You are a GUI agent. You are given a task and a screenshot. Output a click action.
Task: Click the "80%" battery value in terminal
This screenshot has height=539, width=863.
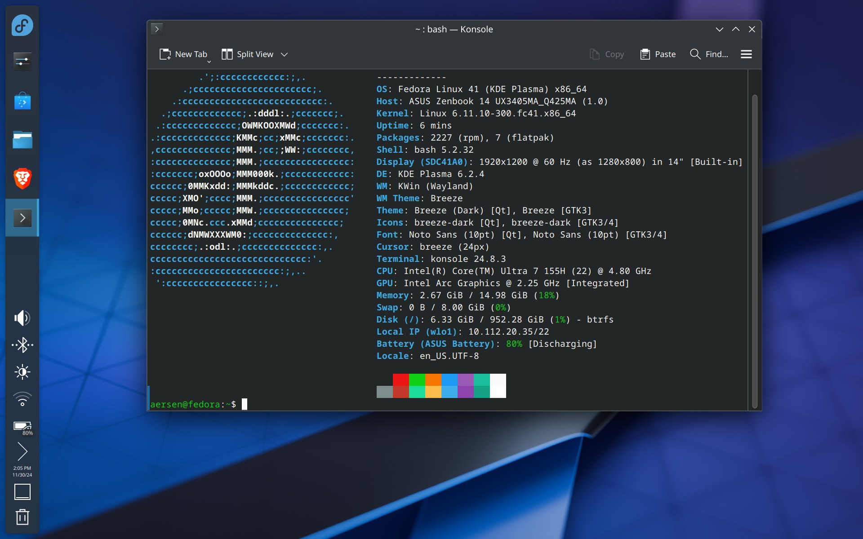click(x=514, y=344)
